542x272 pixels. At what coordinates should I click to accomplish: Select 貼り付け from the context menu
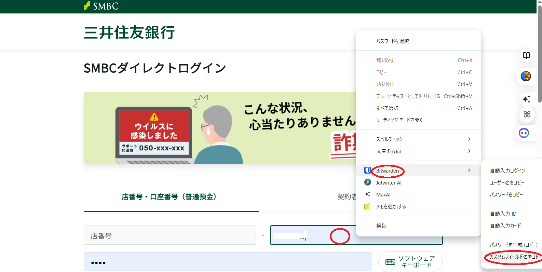point(385,84)
